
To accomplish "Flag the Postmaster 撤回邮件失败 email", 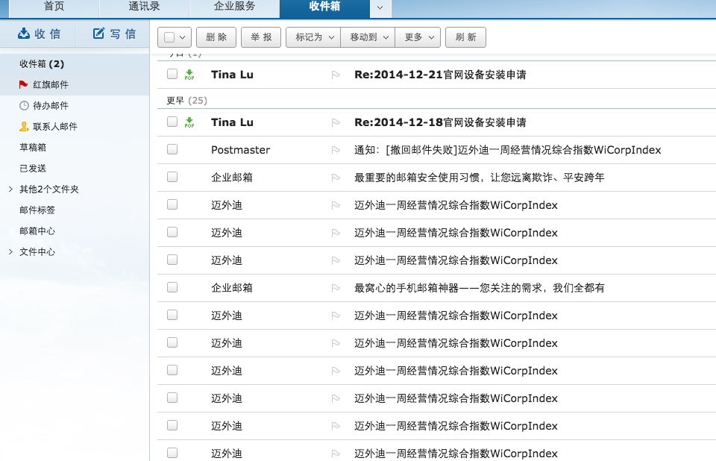I will [x=336, y=150].
